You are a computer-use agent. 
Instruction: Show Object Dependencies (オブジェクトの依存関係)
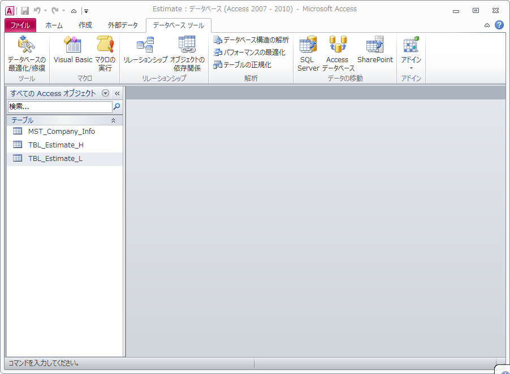(x=187, y=54)
